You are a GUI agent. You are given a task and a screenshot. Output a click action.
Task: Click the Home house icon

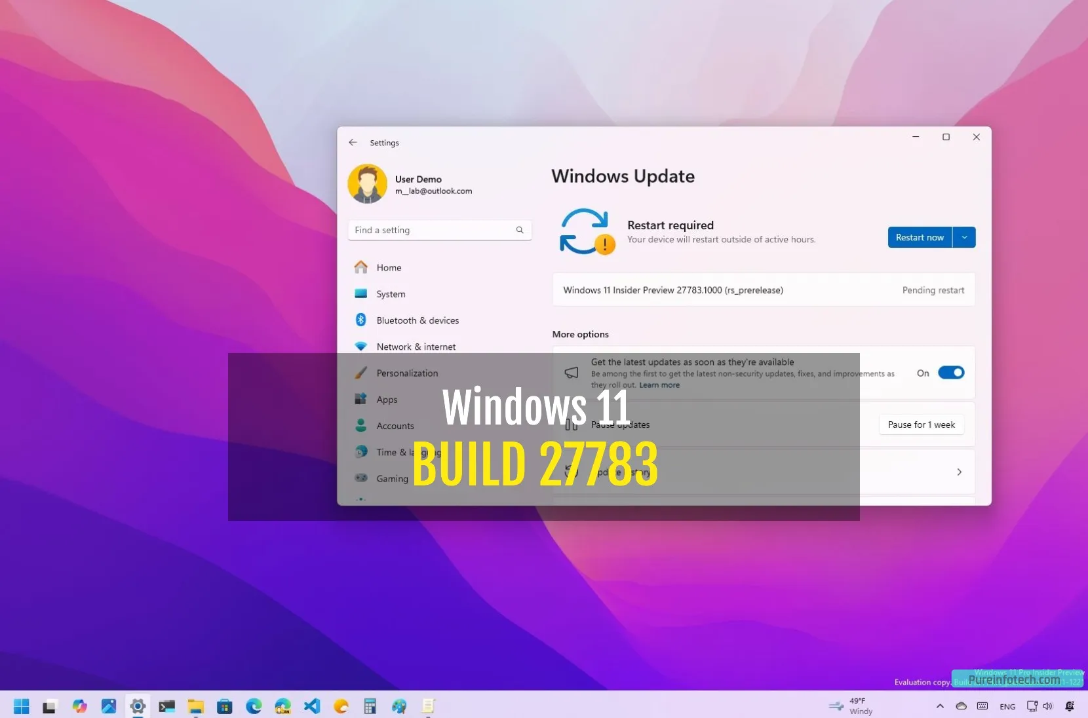[360, 267]
